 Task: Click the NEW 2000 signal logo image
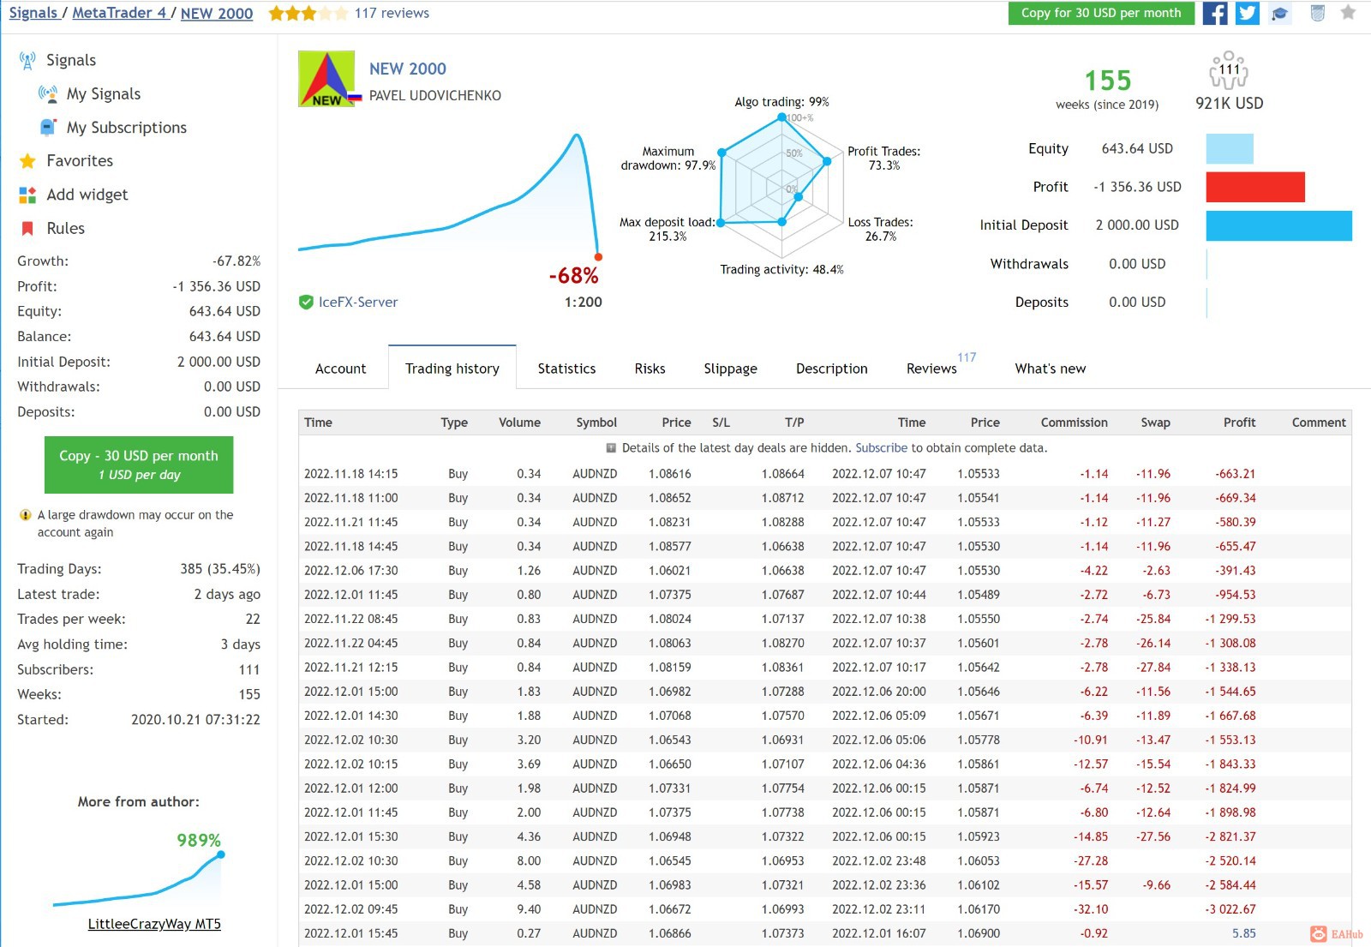[326, 79]
